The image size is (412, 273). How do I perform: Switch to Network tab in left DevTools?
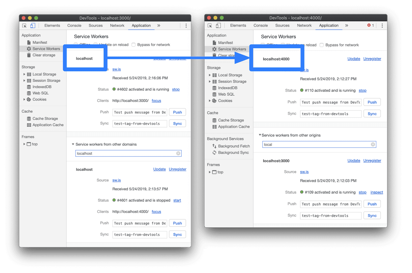coord(117,26)
